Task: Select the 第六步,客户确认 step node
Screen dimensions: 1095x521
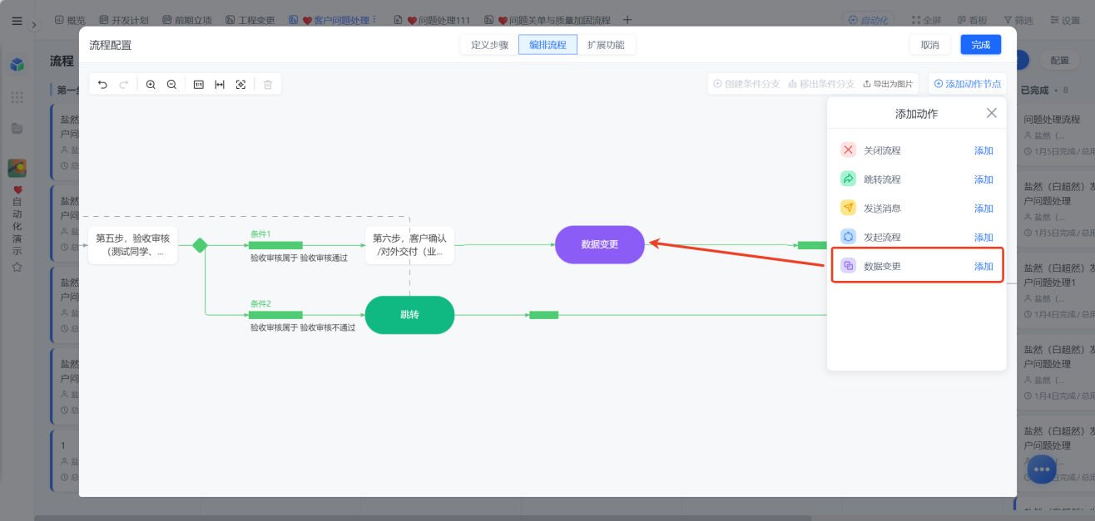Action: (409, 244)
